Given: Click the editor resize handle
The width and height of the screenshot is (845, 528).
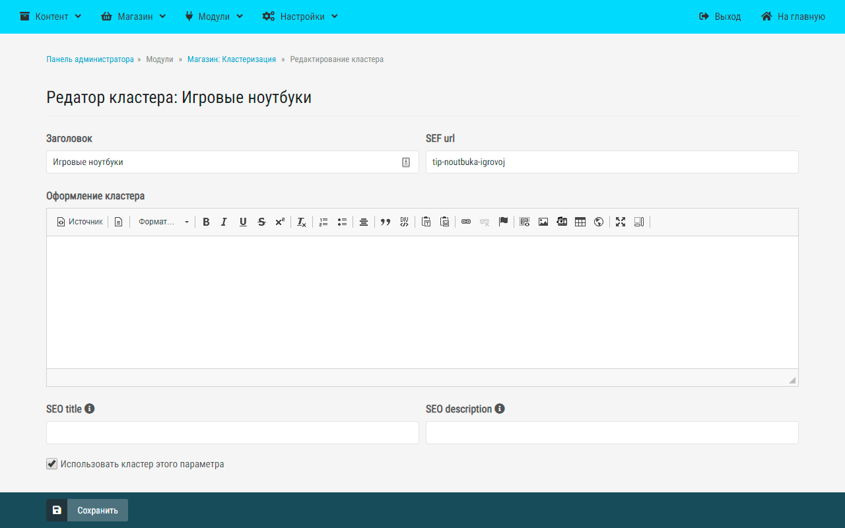Looking at the screenshot, I should click(x=792, y=380).
